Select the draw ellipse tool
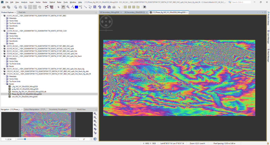The image size is (270, 145). click(x=104, y=7)
